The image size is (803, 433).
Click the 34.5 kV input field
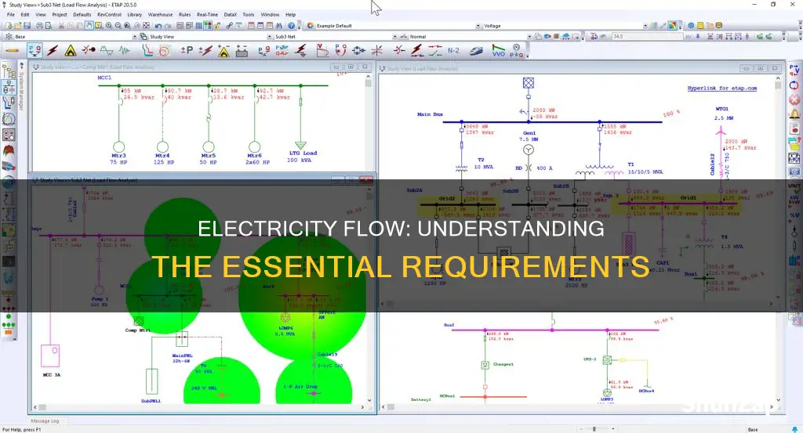click(646, 37)
